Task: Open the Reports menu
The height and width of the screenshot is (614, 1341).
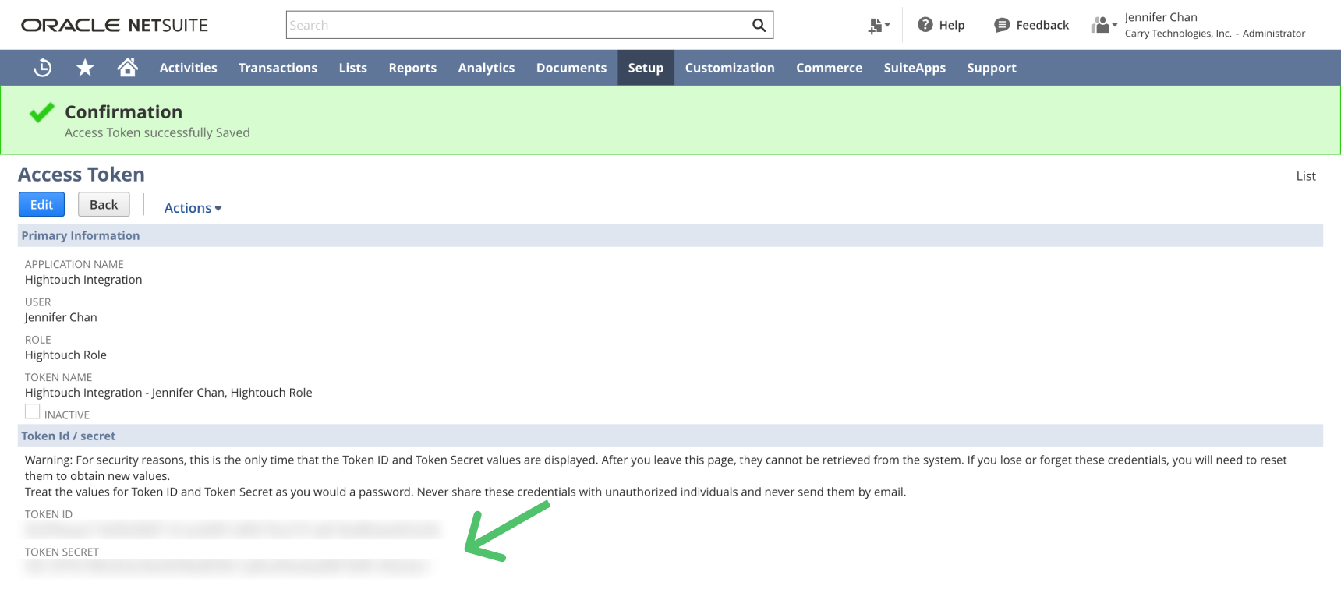Action: pos(412,68)
